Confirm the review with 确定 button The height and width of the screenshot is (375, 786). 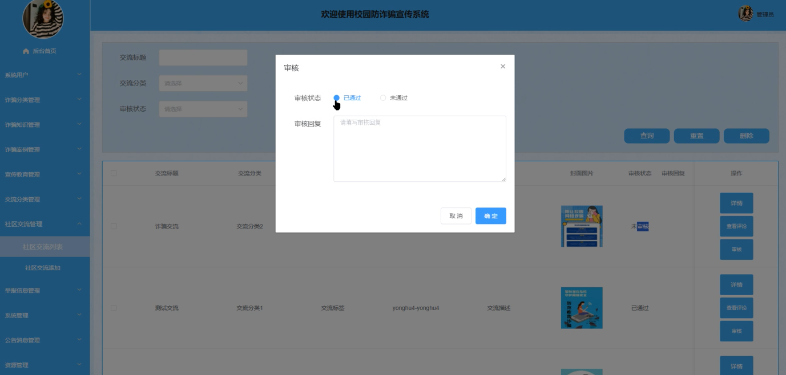pos(491,216)
